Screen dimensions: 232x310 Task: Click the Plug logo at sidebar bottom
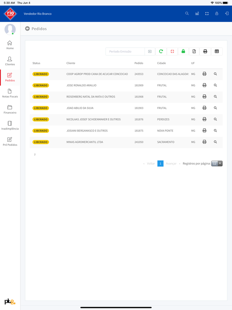coord(10,302)
